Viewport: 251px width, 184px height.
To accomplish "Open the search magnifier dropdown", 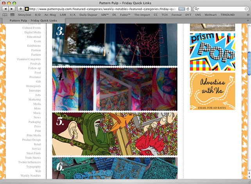I will tap(196, 9).
